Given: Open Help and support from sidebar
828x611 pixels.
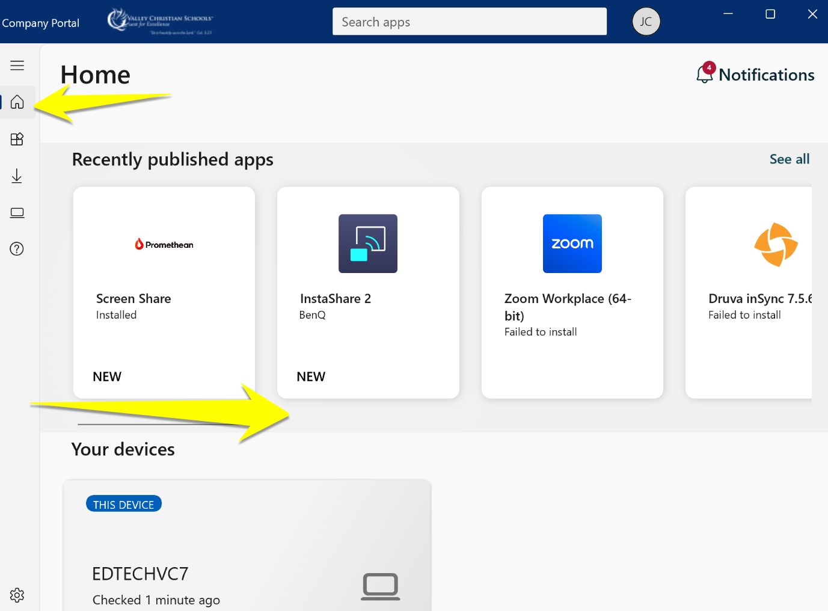Looking at the screenshot, I should point(17,248).
